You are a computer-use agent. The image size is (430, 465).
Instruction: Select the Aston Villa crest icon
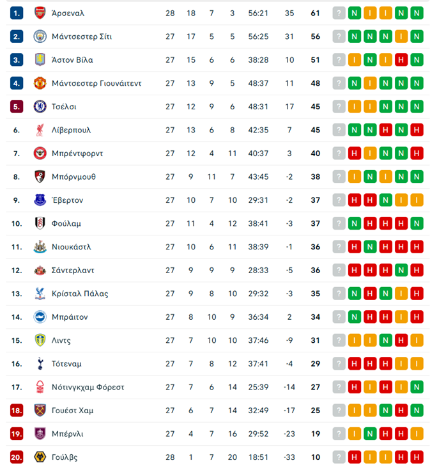[40, 59]
